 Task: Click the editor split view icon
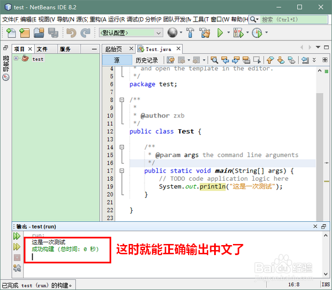(325, 60)
